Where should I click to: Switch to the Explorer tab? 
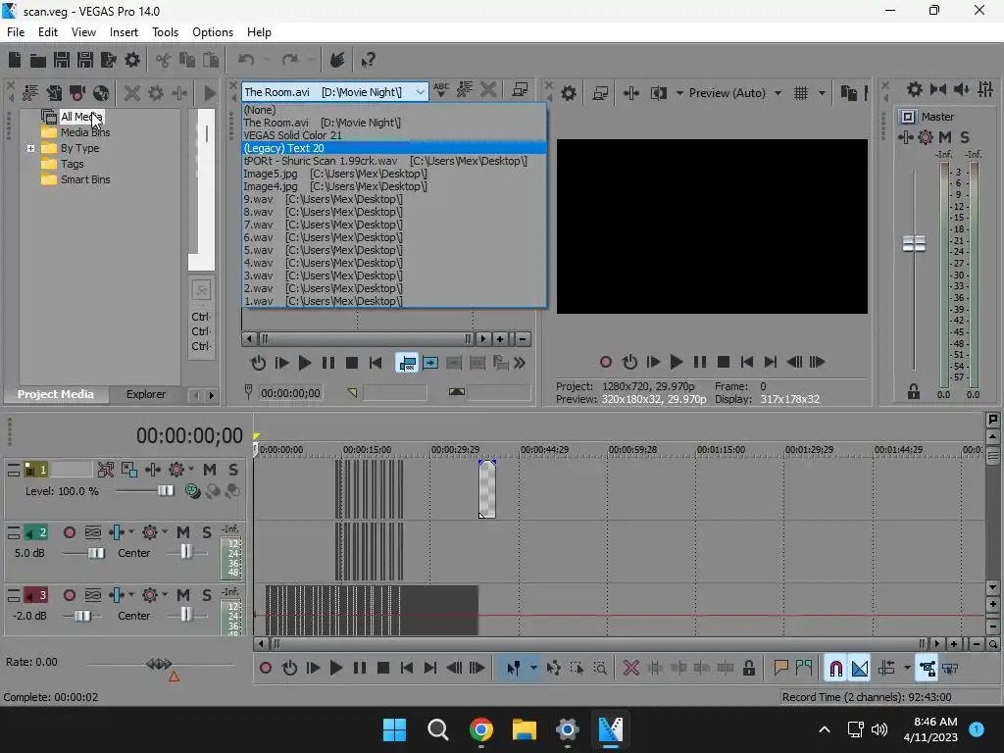point(146,394)
